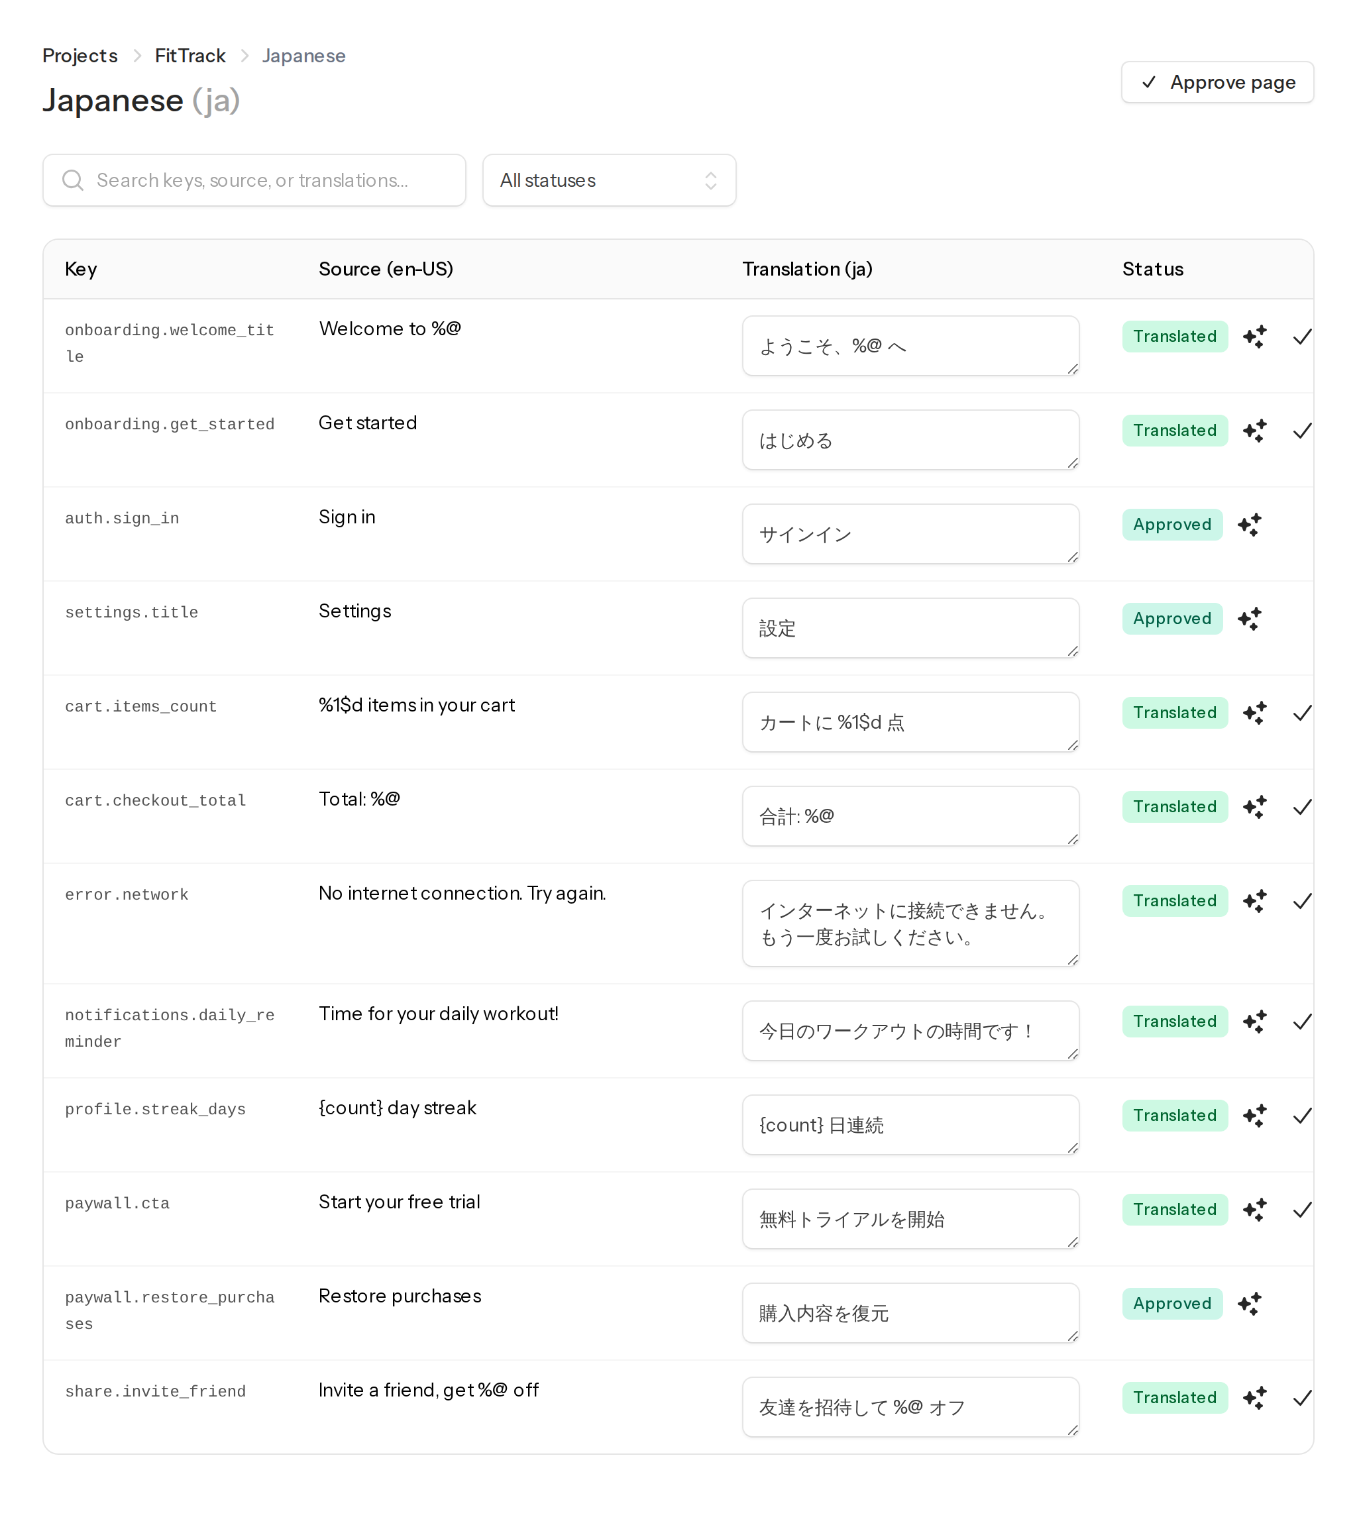Click the Source (en-US) column header
The height and width of the screenshot is (1529, 1357).
click(x=386, y=269)
